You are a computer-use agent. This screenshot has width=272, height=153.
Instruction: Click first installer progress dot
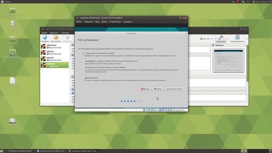point(122,101)
